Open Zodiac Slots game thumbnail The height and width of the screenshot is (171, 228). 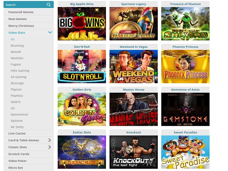click(82, 152)
